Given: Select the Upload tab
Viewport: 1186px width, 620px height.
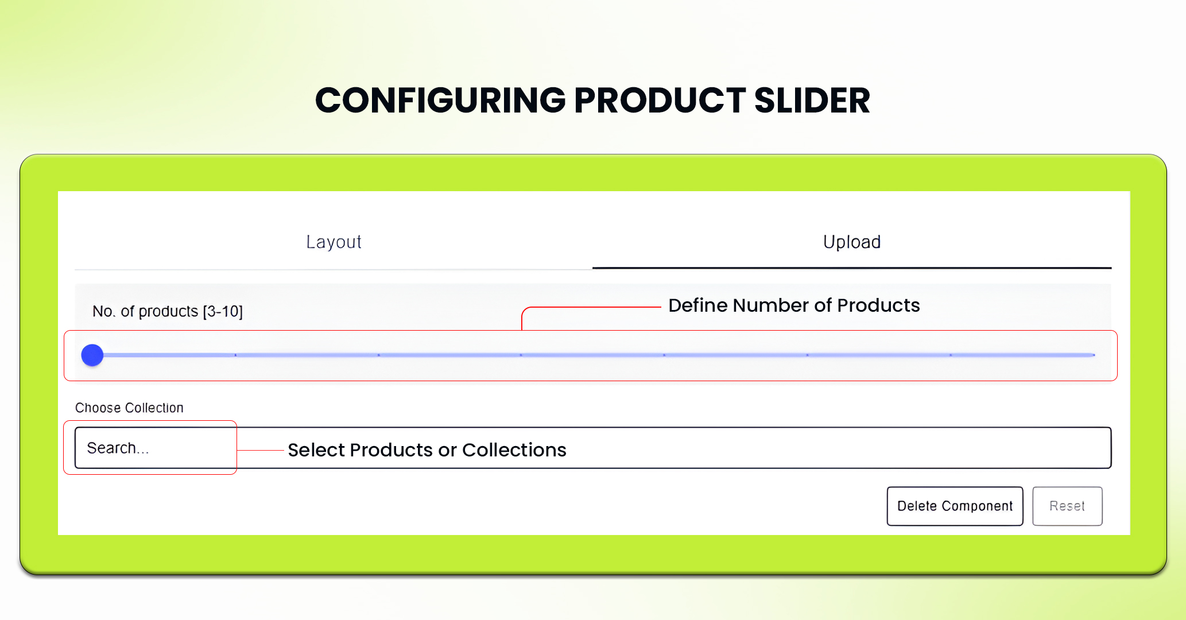Looking at the screenshot, I should click(x=851, y=242).
